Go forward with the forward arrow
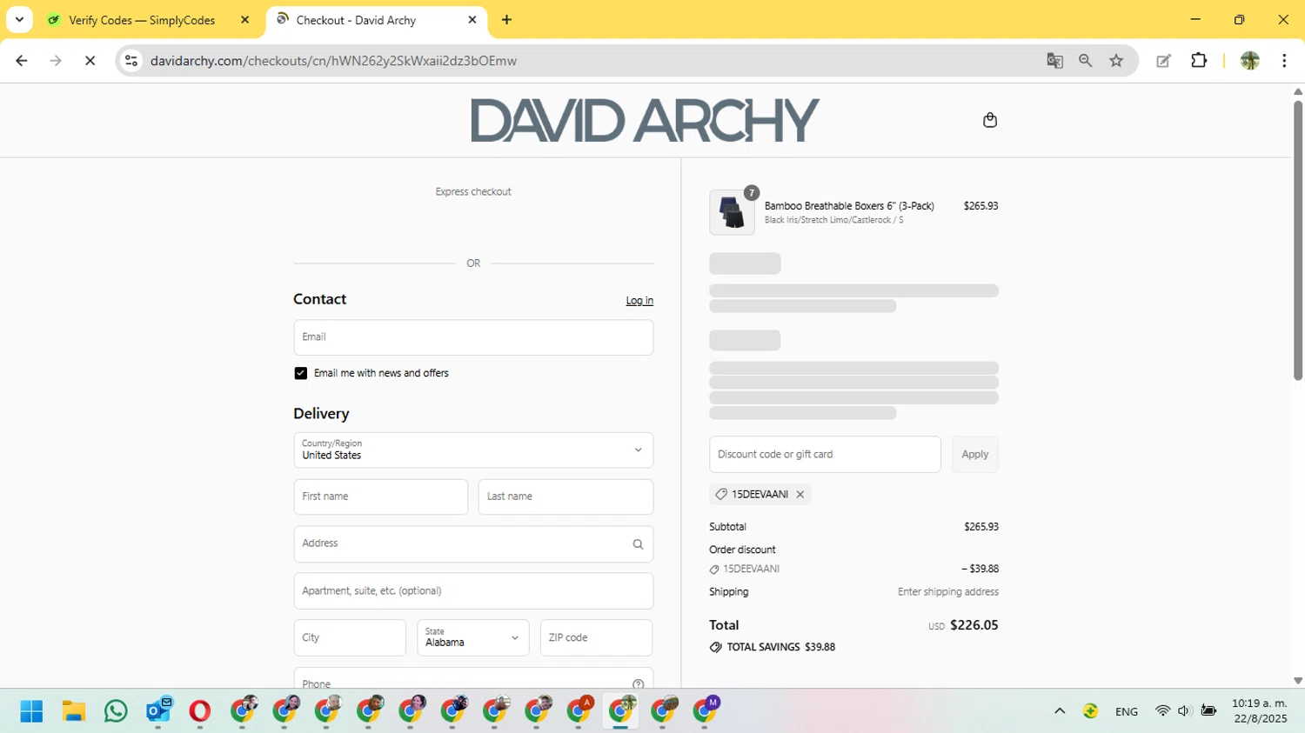Viewport: 1305px width, 733px height. coord(56,61)
